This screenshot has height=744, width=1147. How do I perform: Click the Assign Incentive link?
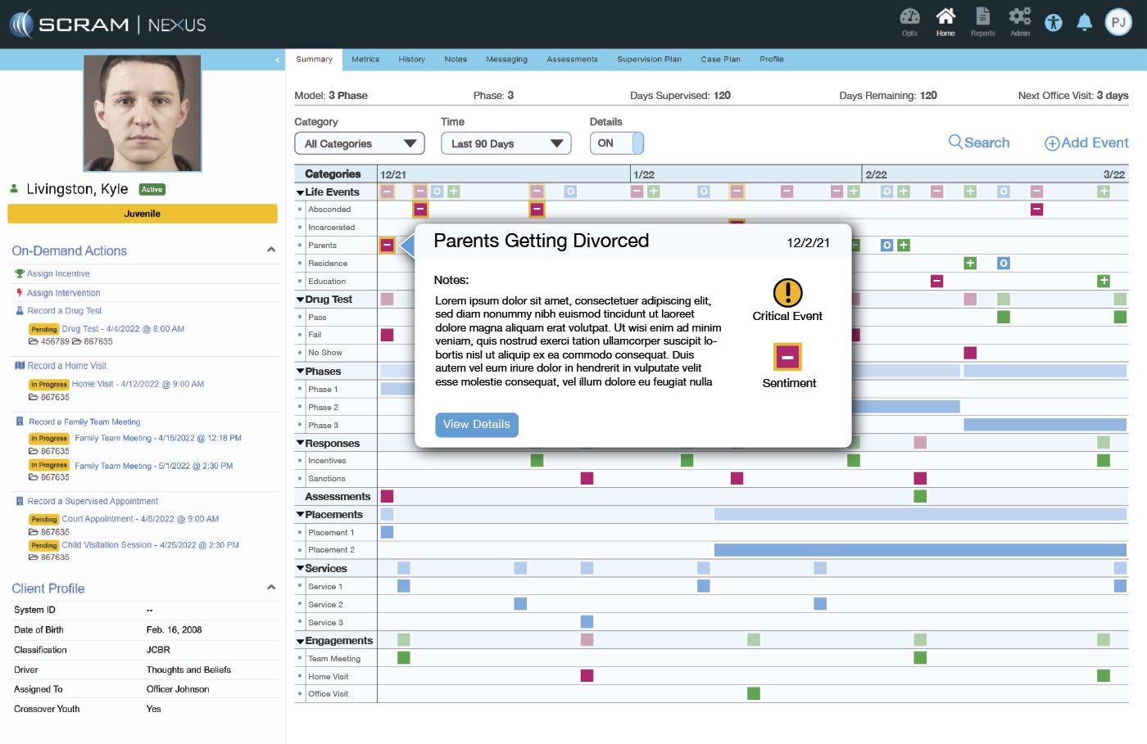pyautogui.click(x=58, y=274)
